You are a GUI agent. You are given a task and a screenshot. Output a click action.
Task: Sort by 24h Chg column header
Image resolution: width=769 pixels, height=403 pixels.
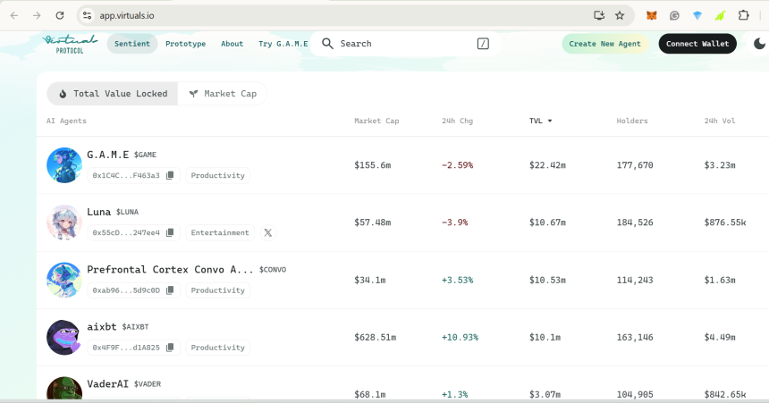(x=457, y=121)
